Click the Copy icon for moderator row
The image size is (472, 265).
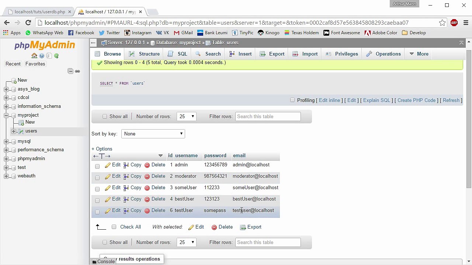pos(126,176)
